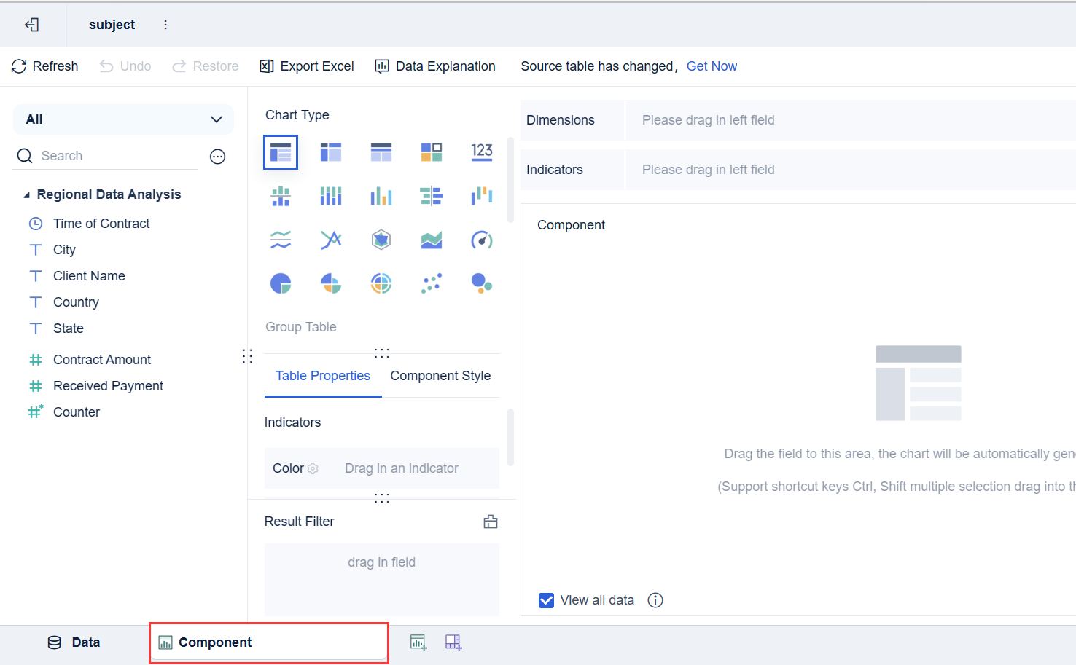Click the Get Now link
1076x665 pixels.
coord(712,66)
